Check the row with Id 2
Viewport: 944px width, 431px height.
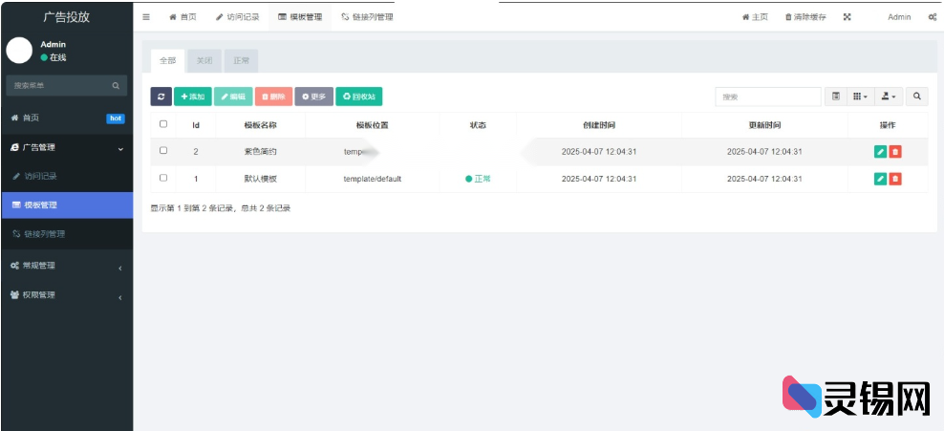[x=163, y=150]
